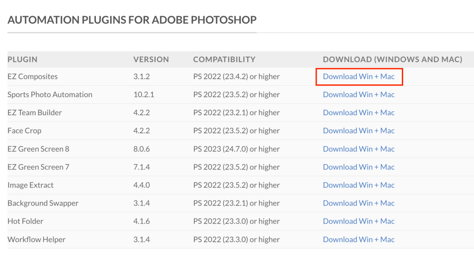Download Hot Folder for Win + Mac

pyautogui.click(x=359, y=221)
